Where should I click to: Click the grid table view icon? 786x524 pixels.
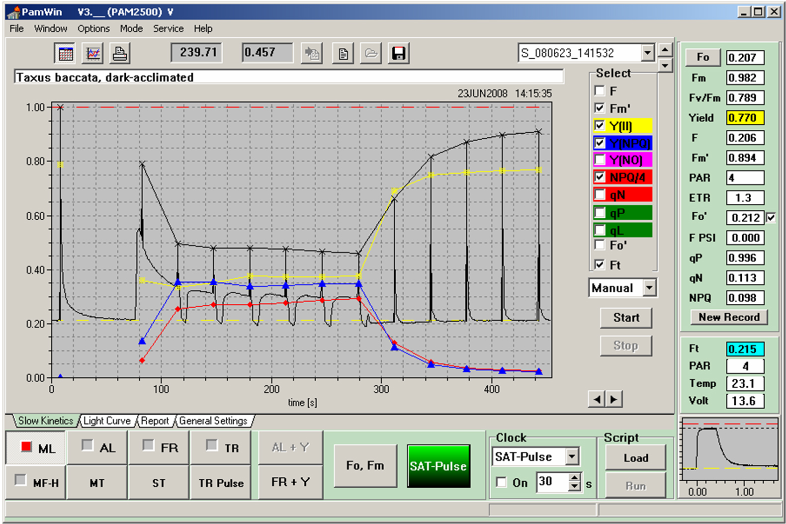66,53
